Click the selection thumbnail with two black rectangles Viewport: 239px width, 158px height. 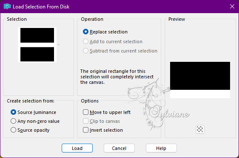[x=37, y=44]
